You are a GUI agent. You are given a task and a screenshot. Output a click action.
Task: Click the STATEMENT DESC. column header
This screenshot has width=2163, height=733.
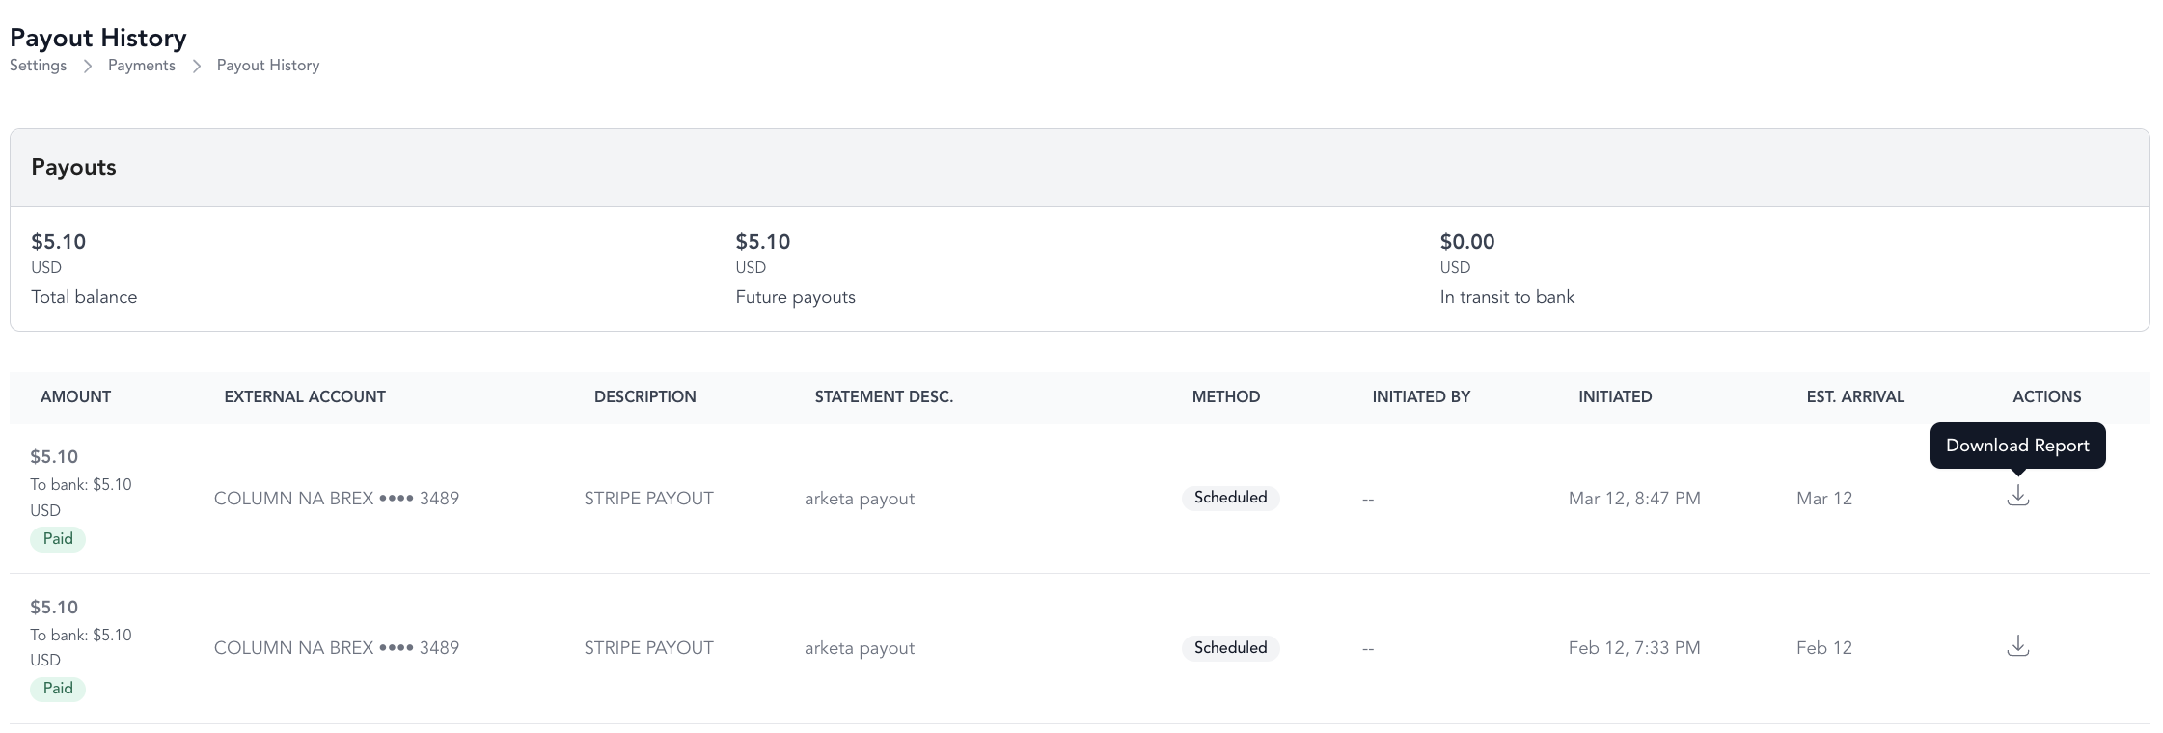pos(884,396)
